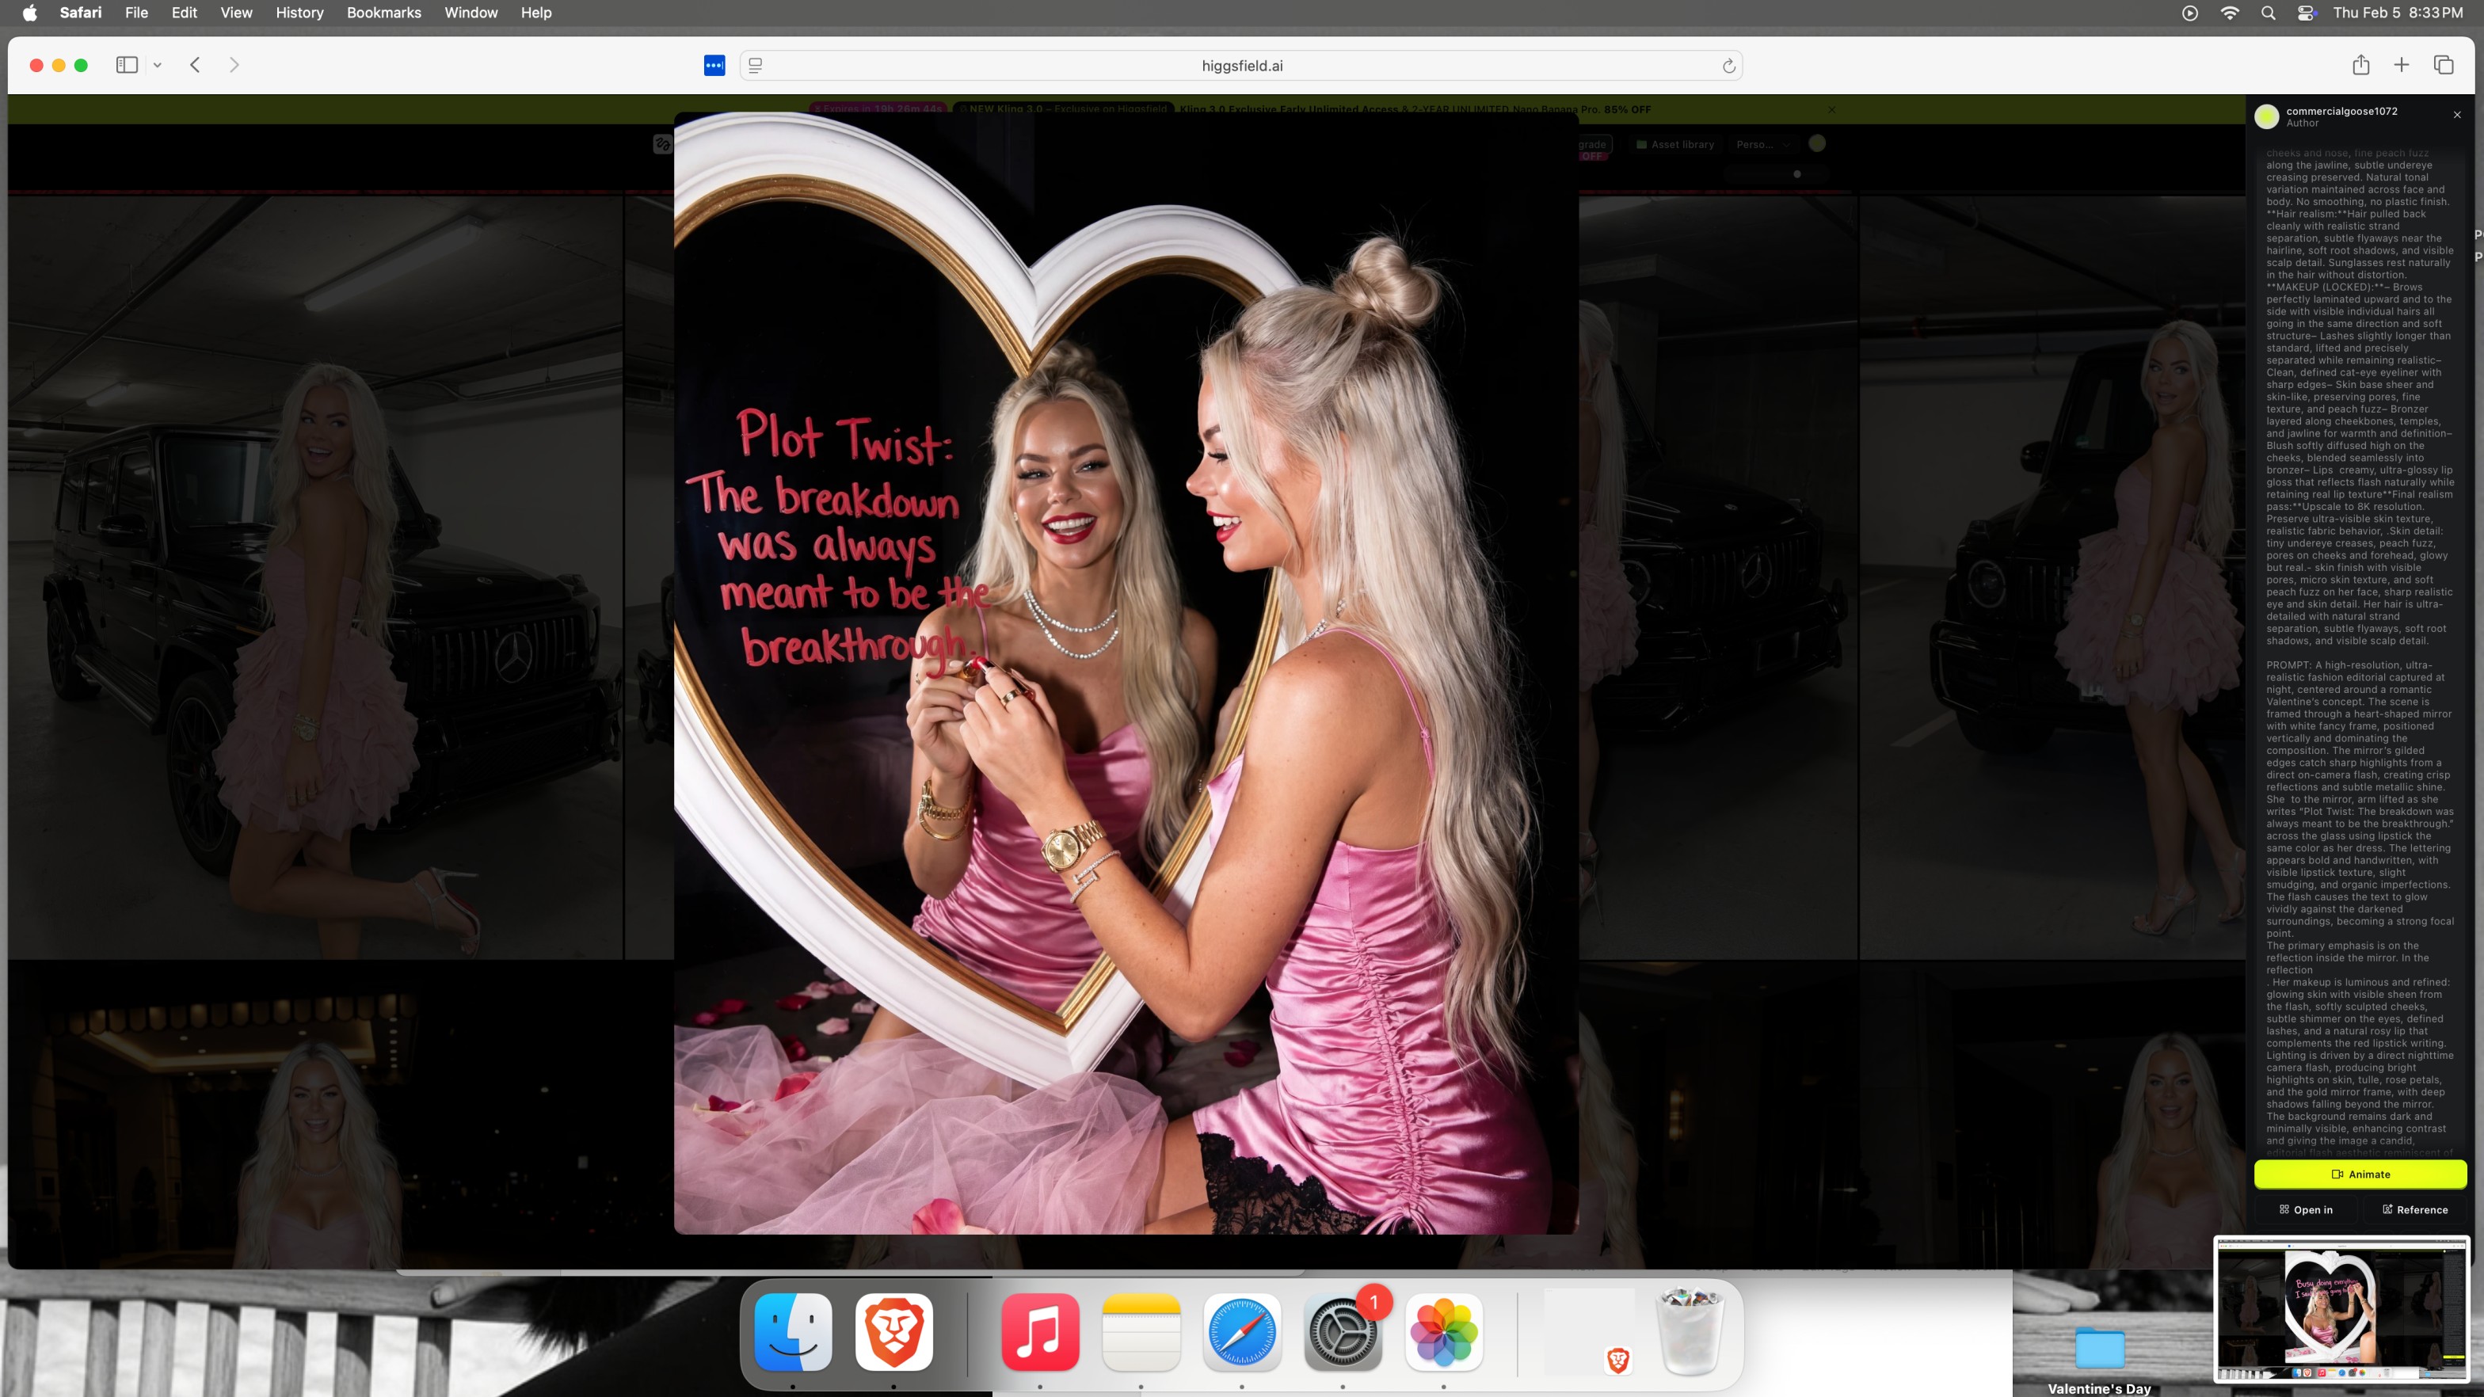The image size is (2484, 1397).
Task: Use image as Reference
Action: click(2414, 1209)
